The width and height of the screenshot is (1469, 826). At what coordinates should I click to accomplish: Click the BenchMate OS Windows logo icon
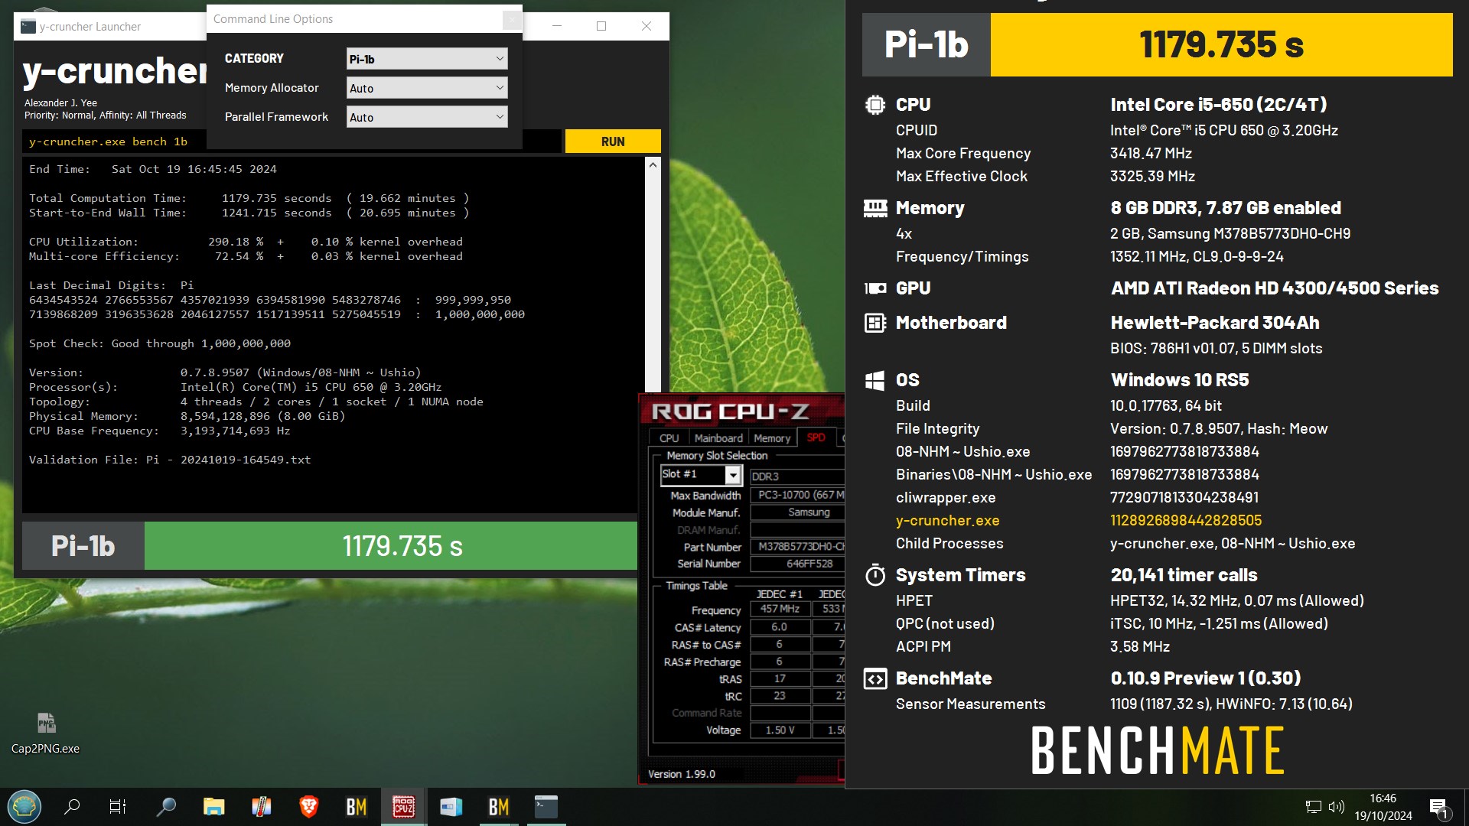coord(875,380)
